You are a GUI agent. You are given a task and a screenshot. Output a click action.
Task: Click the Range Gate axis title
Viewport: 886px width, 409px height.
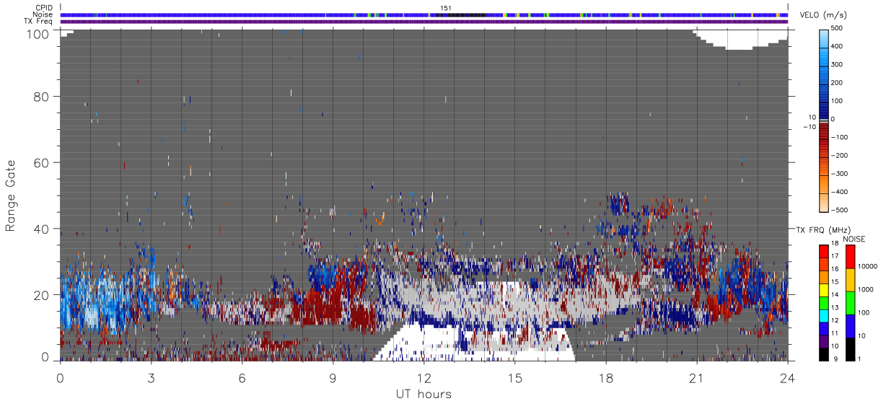12,196
